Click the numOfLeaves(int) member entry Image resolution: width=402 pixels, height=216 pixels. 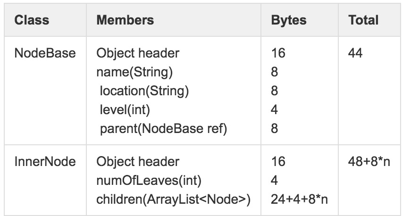[x=146, y=181]
